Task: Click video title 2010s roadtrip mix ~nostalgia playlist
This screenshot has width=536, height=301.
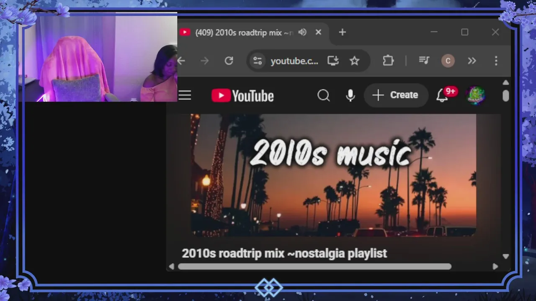Action: [x=284, y=253]
